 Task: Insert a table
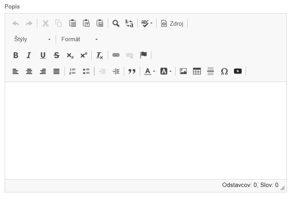(x=197, y=71)
